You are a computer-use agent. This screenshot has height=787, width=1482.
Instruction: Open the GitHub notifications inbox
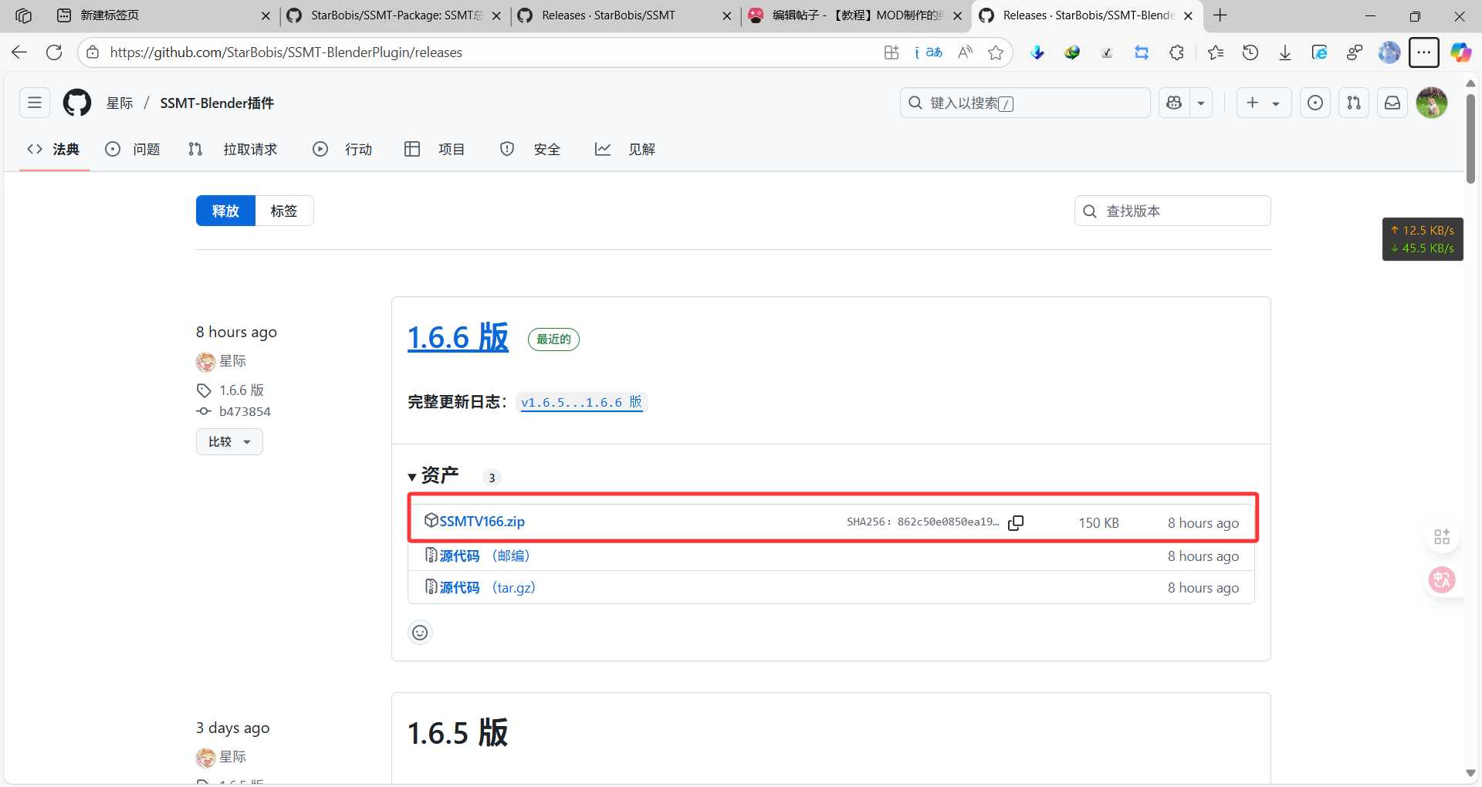click(1392, 103)
